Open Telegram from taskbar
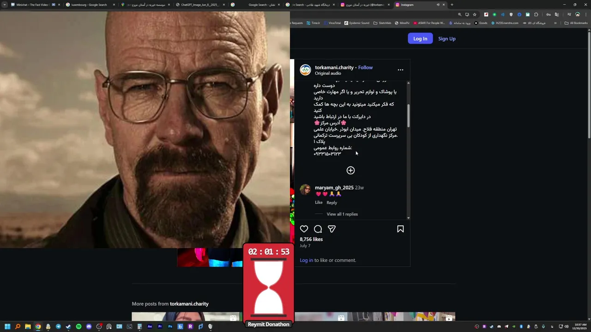This screenshot has width=591, height=332. (58, 326)
